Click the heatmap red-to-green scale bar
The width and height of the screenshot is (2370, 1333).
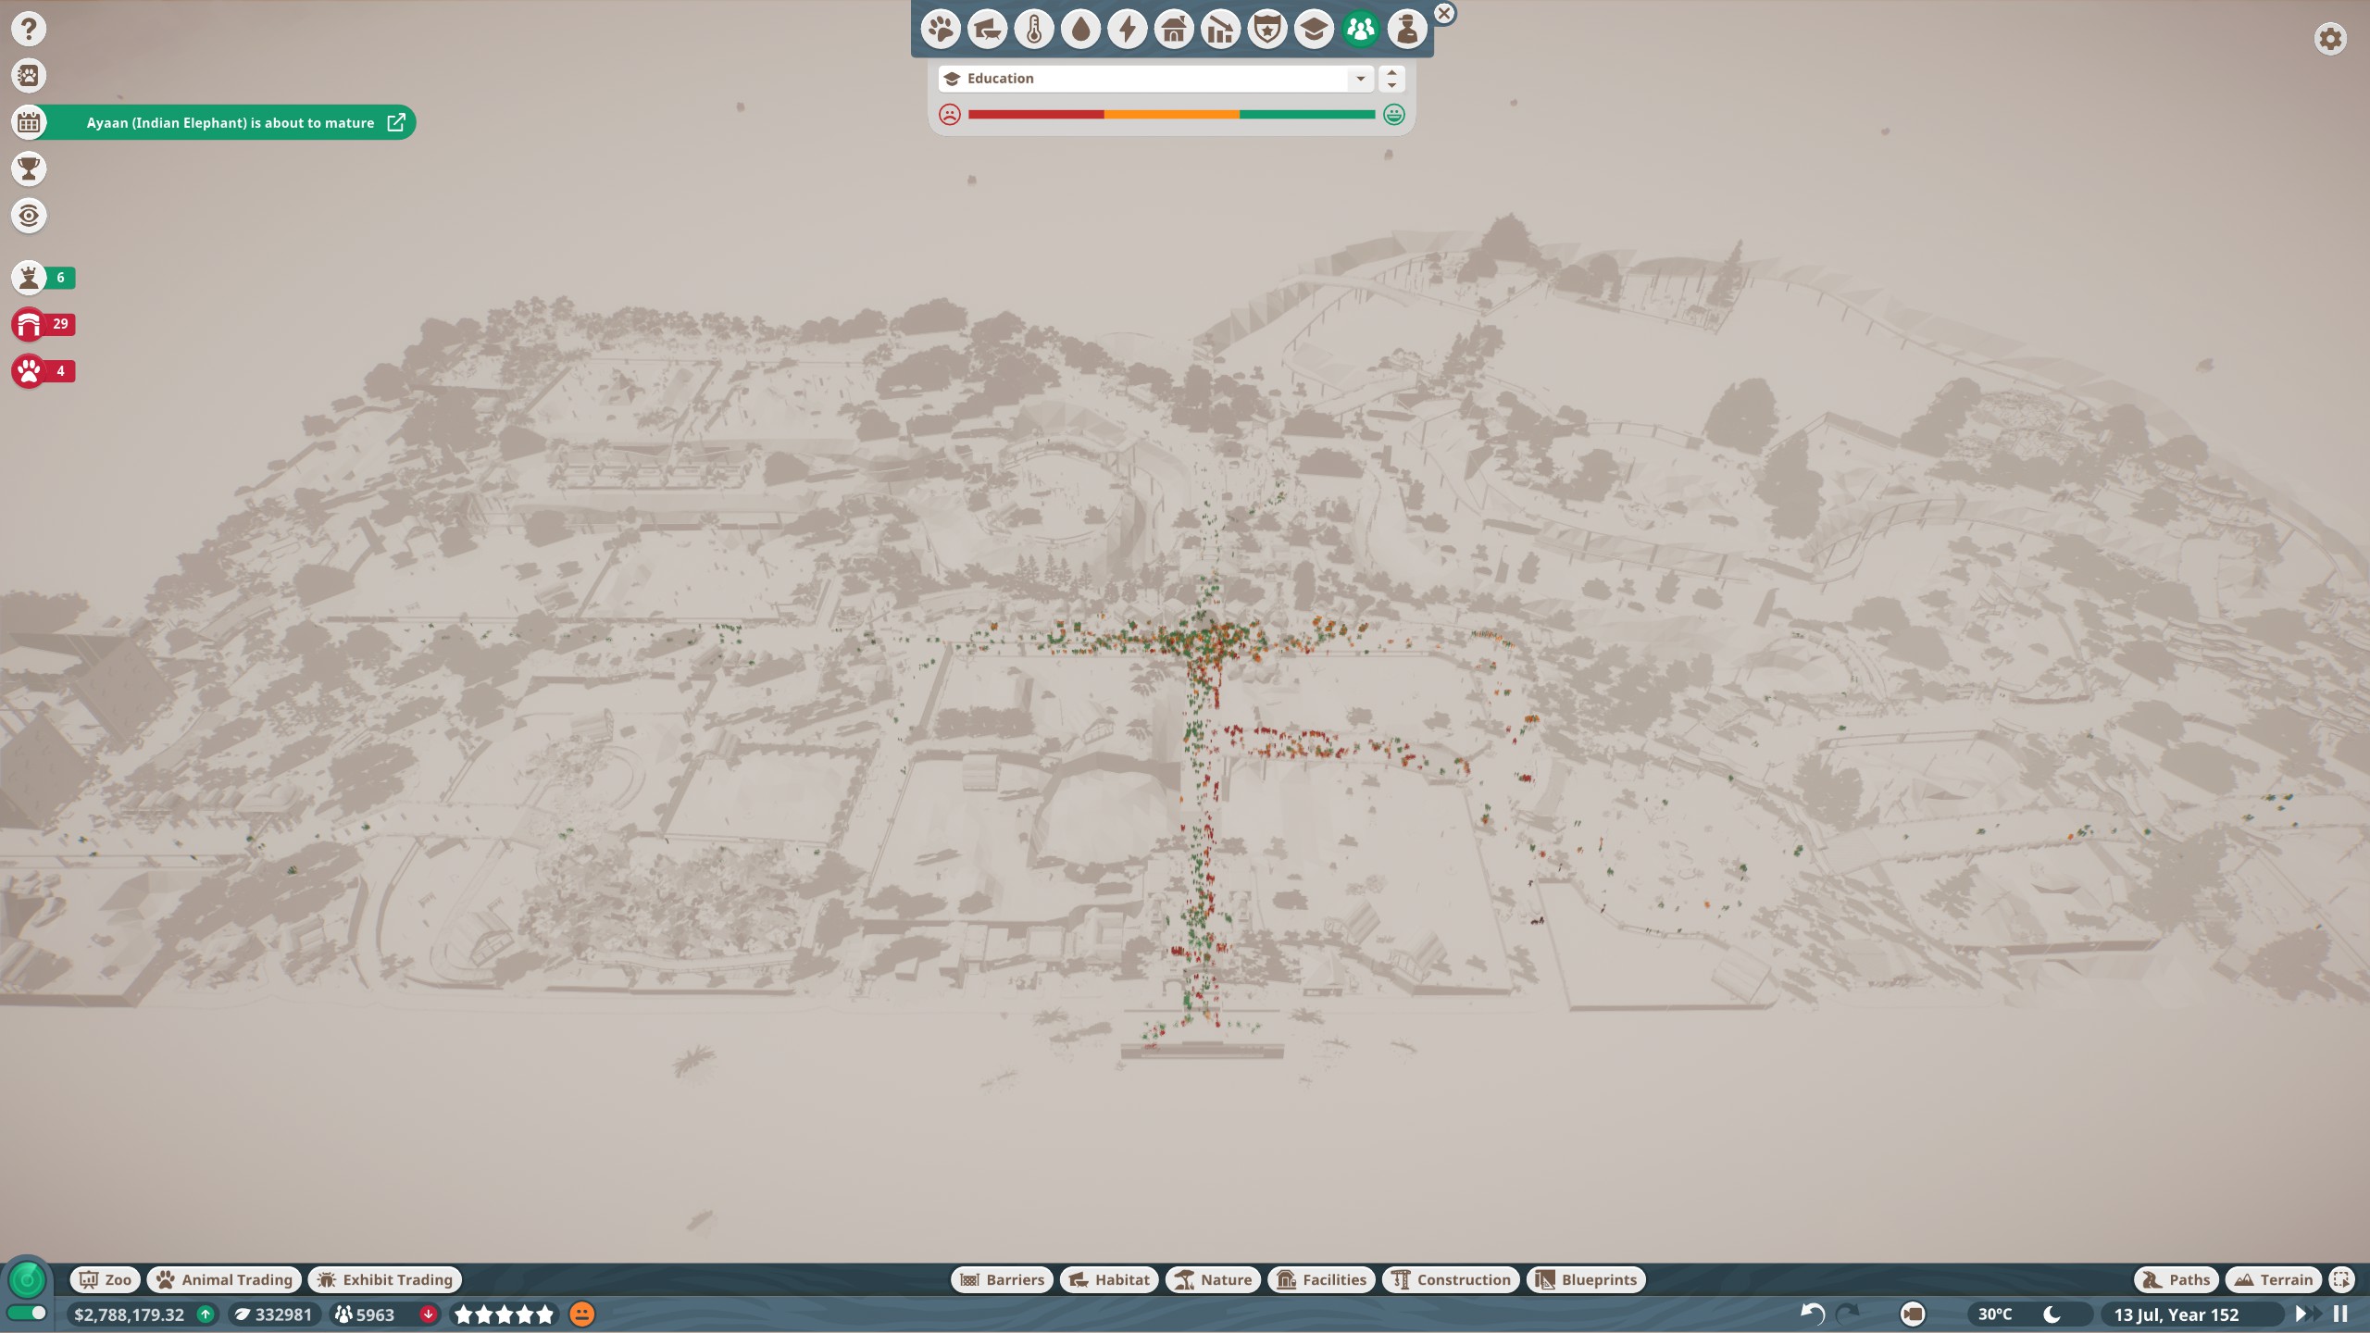[1171, 115]
